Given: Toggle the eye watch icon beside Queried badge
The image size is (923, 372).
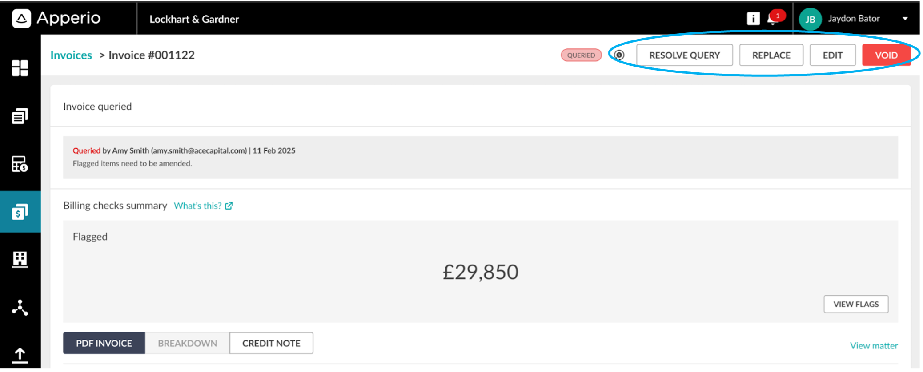Looking at the screenshot, I should tap(619, 55).
